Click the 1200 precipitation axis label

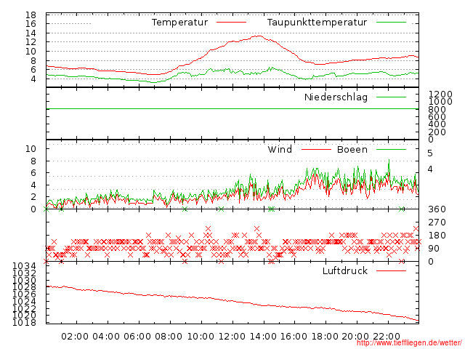[441, 95]
